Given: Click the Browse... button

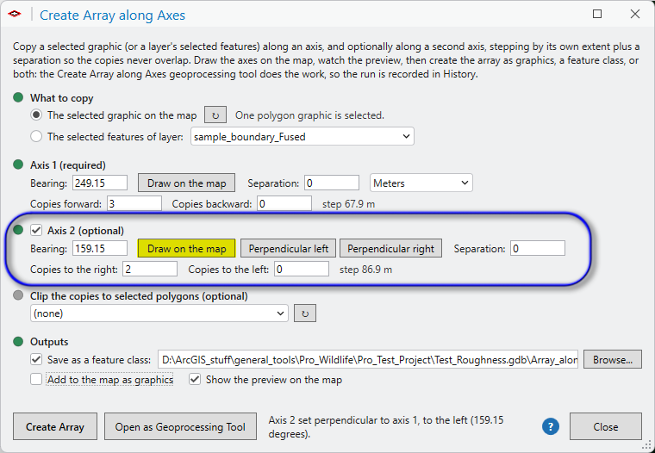Looking at the screenshot, I should tap(613, 359).
